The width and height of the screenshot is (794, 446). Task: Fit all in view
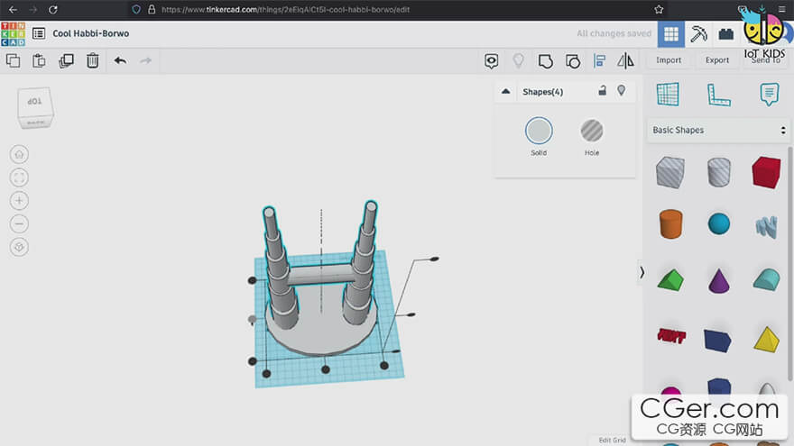pyautogui.click(x=19, y=177)
